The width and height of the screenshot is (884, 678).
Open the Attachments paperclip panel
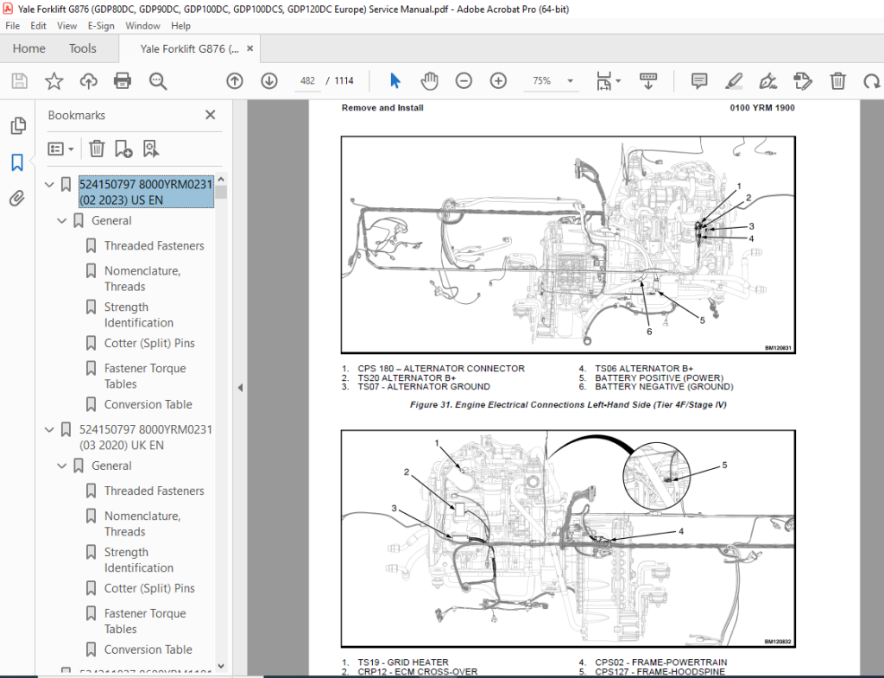point(17,199)
